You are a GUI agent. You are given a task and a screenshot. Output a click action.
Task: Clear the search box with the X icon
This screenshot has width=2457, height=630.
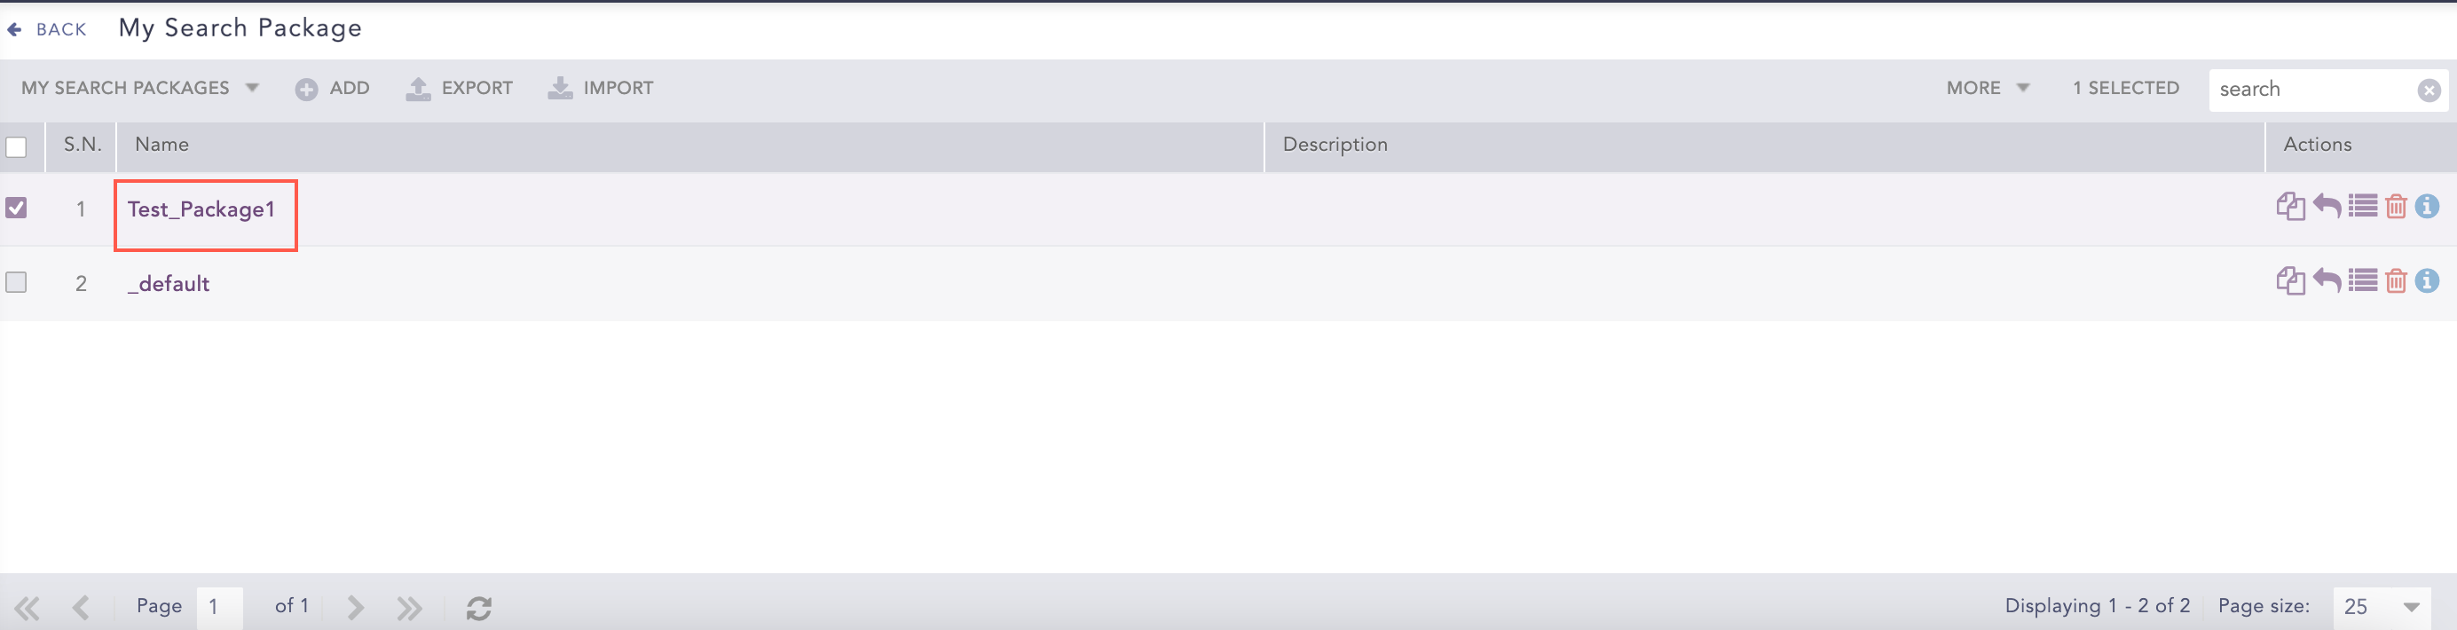pyautogui.click(x=2429, y=90)
